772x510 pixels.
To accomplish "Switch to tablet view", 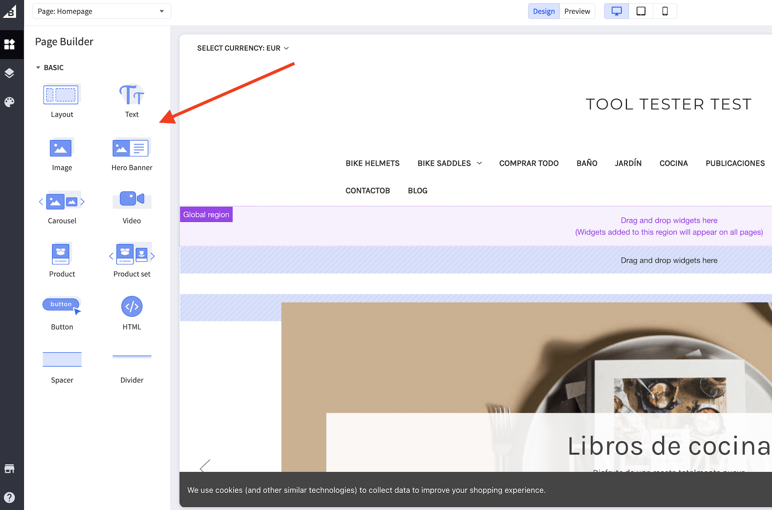I will [641, 11].
